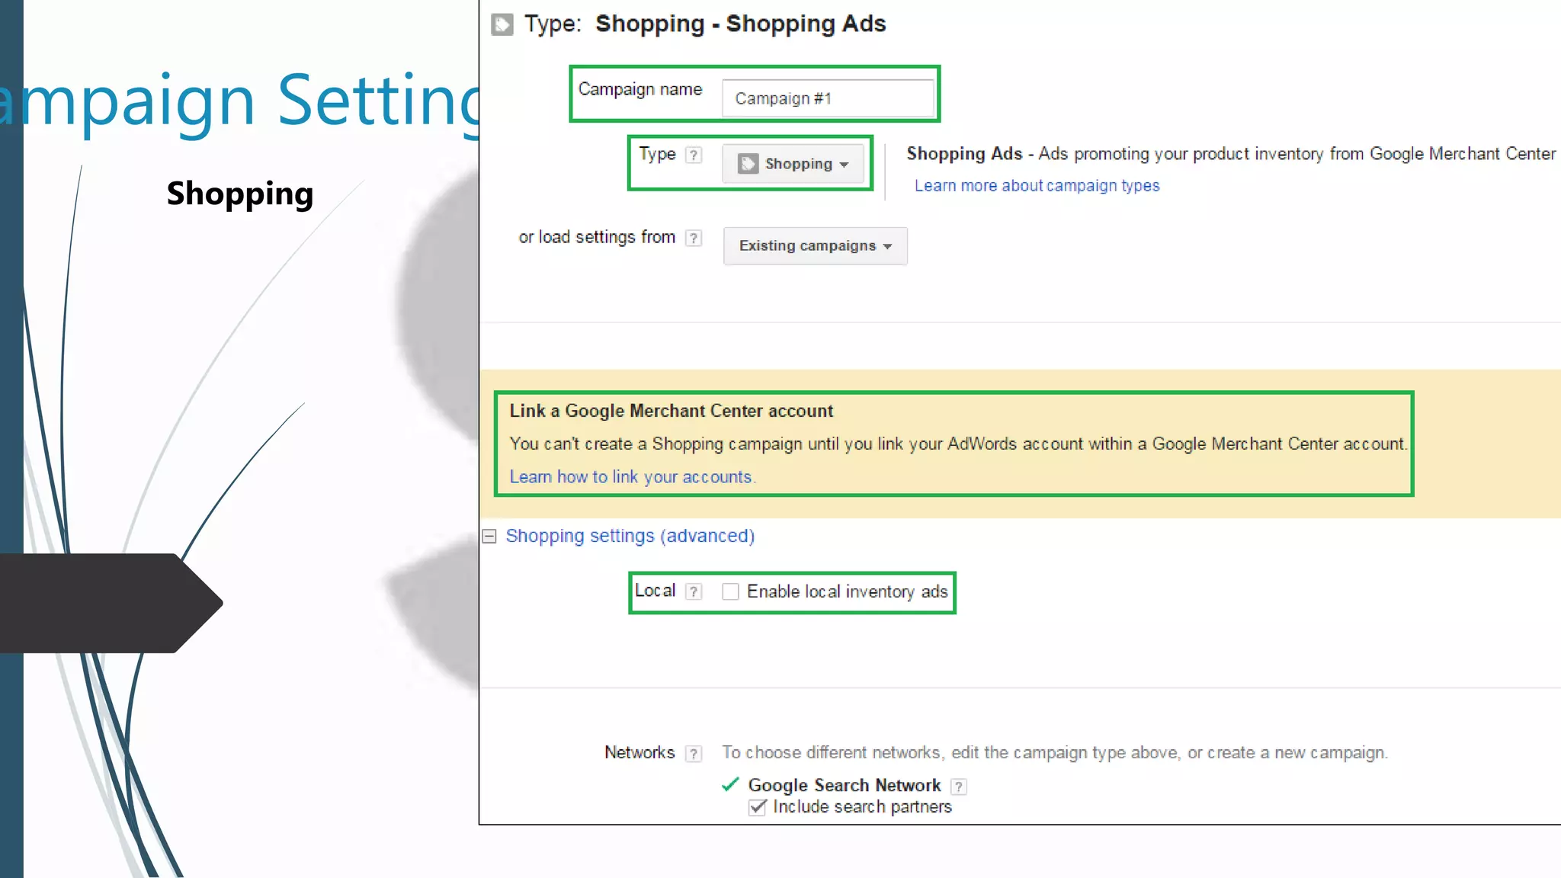Uncheck 'Include search partners' checkbox
1561x878 pixels.
(758, 807)
